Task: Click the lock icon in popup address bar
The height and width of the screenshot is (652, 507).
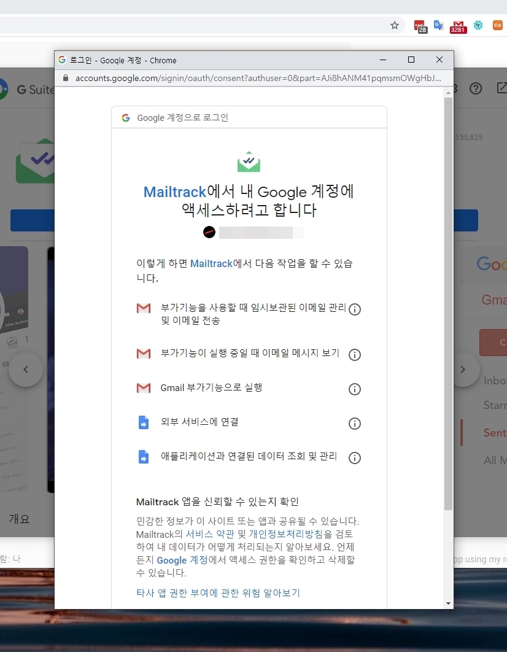Action: (x=65, y=78)
